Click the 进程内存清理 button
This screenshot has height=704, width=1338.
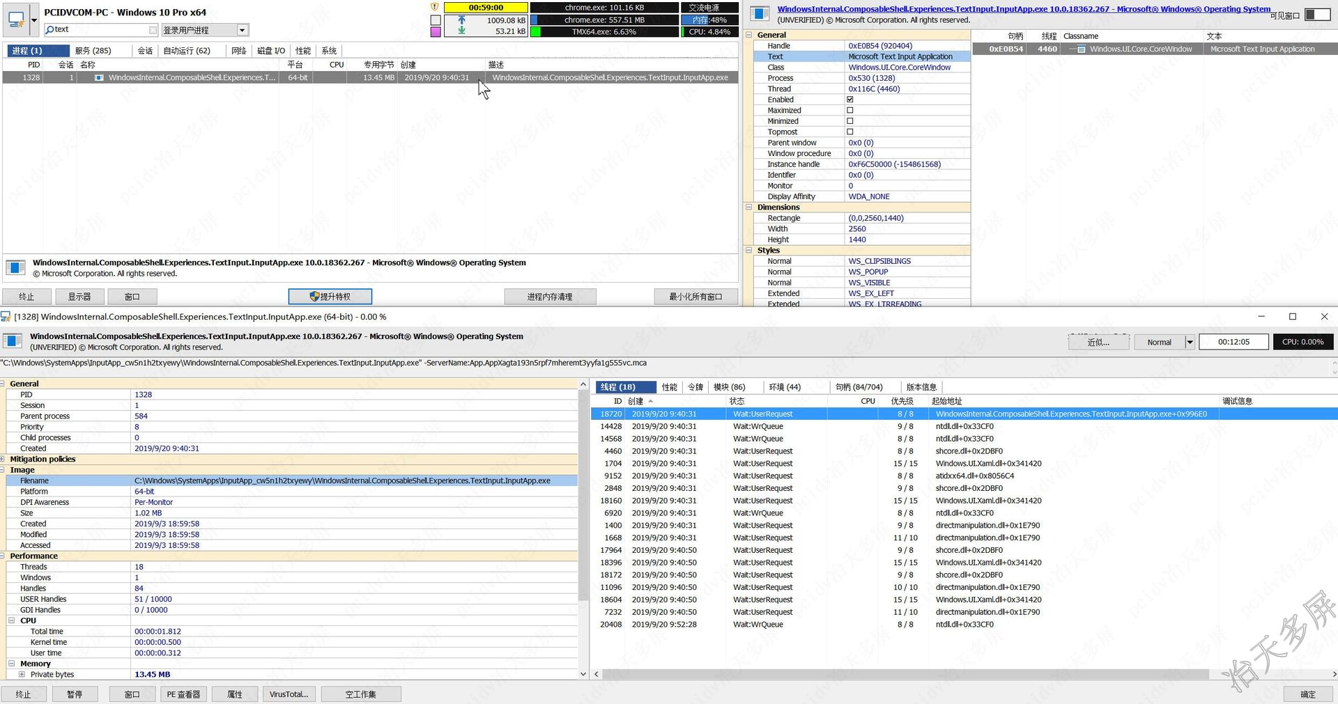550,297
